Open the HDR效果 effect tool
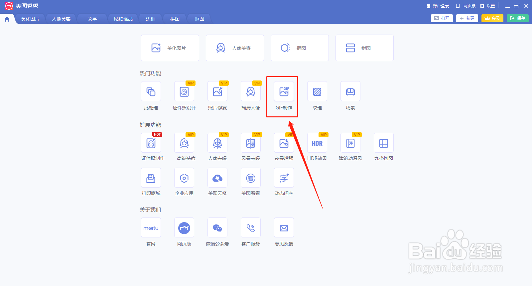The height and width of the screenshot is (286, 532). click(317, 143)
